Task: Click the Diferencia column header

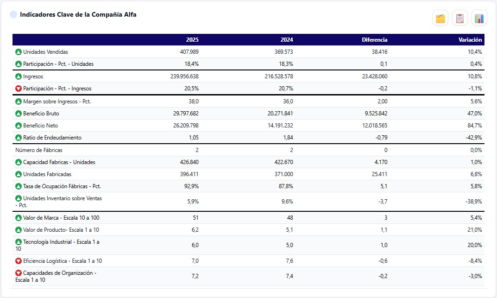Action: pyautogui.click(x=374, y=40)
